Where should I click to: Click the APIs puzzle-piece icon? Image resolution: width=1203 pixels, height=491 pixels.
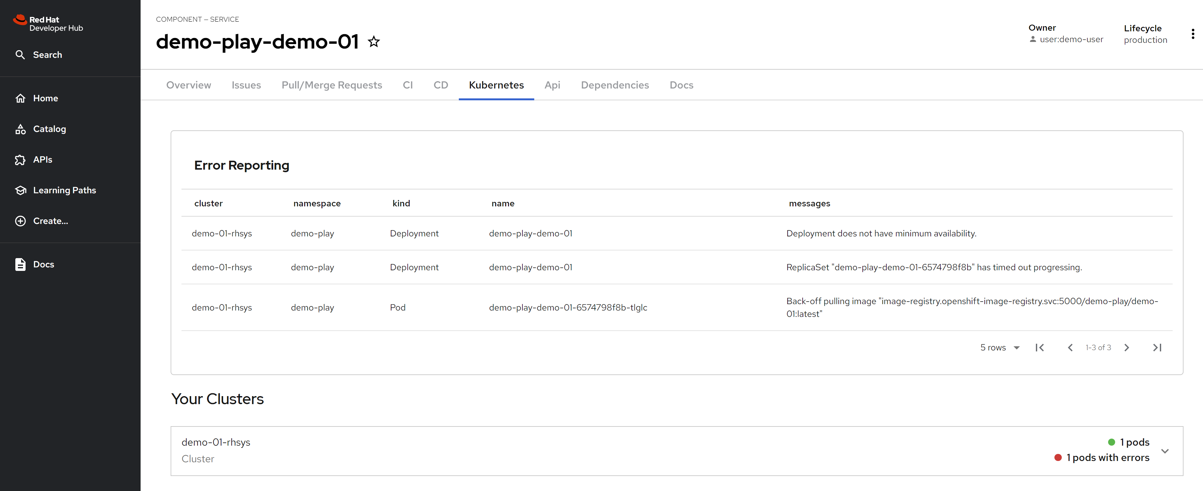20,160
